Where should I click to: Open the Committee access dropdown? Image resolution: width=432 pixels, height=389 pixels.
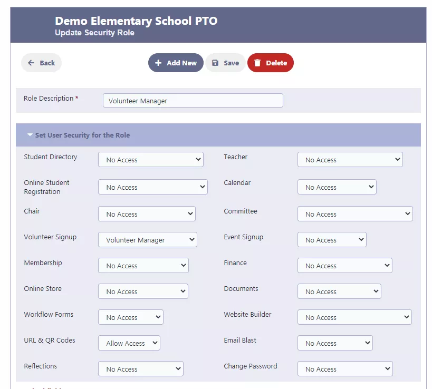click(x=355, y=213)
